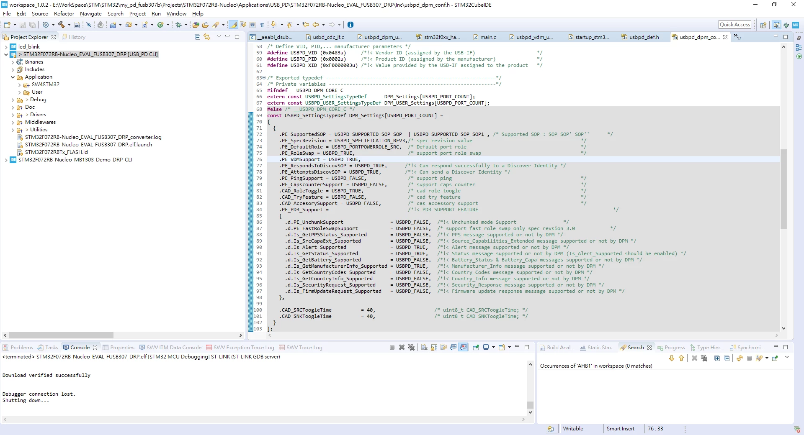Click Expand All icon in Search view
This screenshot has width=804, height=435.
717,358
